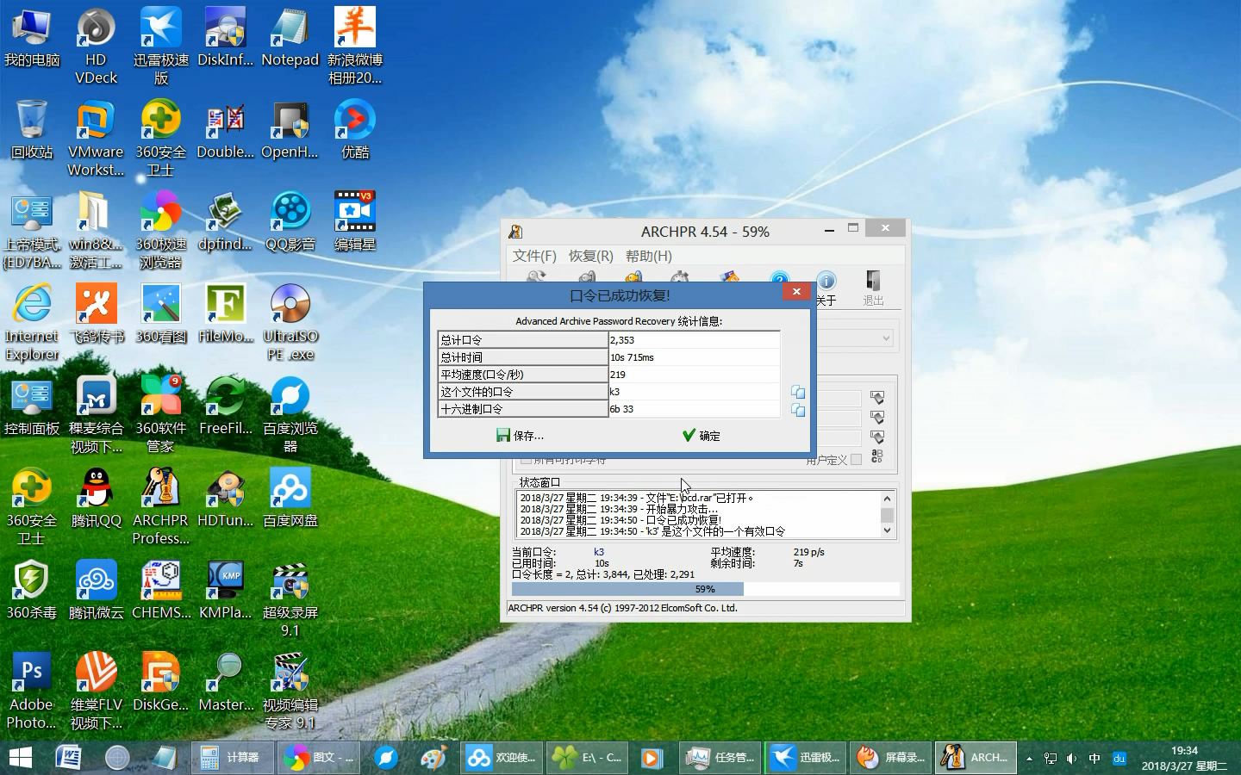Open the Adobe Photoshop desktop icon
1241x775 pixels.
pyautogui.click(x=32, y=692)
